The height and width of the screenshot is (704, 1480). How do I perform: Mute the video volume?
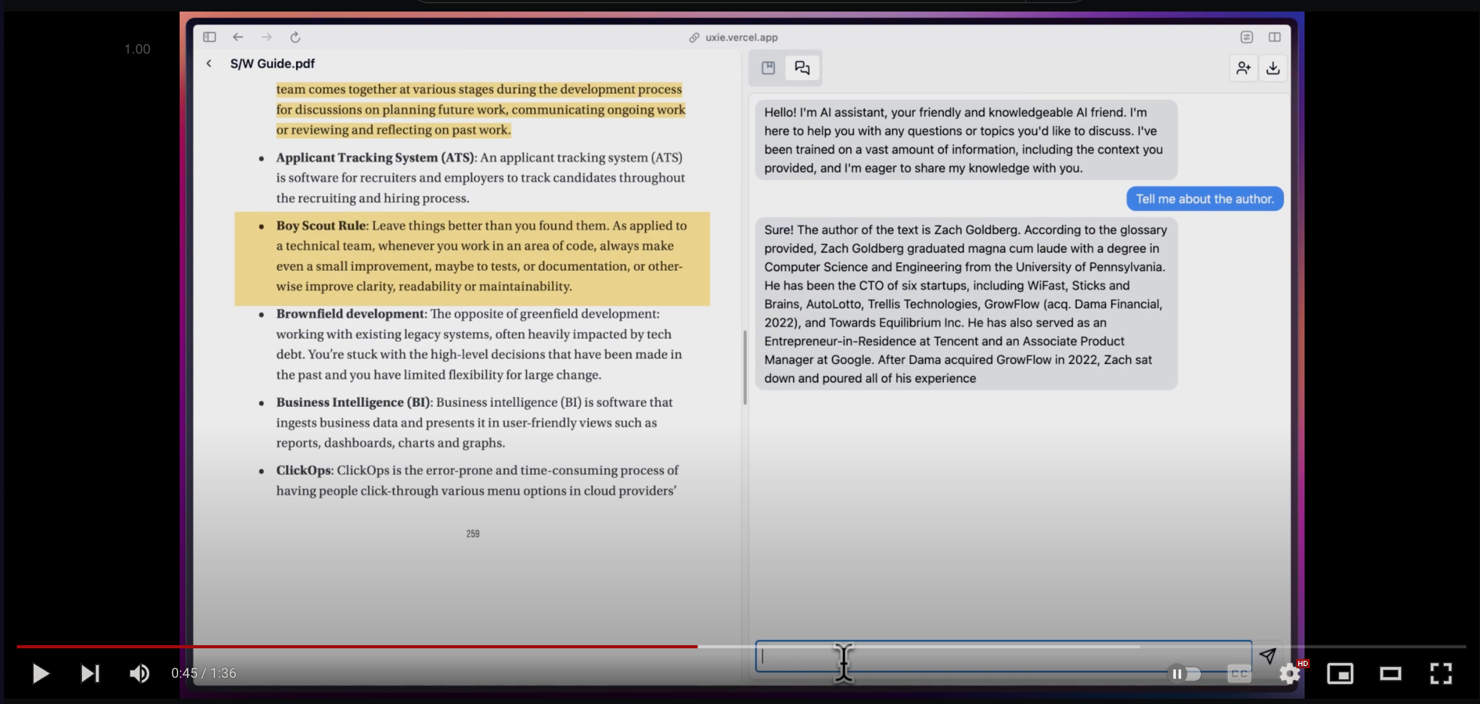(140, 673)
